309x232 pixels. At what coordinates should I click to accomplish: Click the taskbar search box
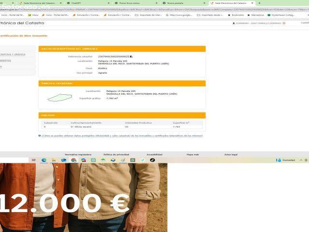14,160
